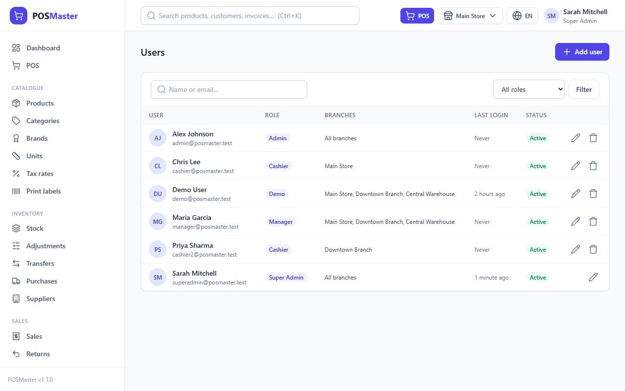Click the Add user button

tap(582, 52)
